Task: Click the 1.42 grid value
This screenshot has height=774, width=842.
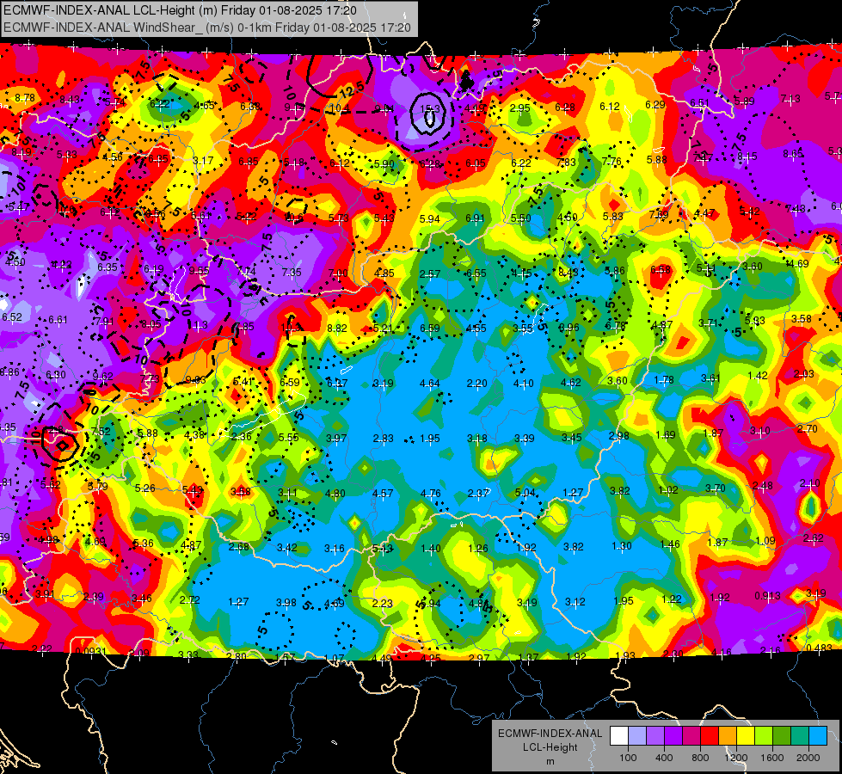Action: (758, 376)
